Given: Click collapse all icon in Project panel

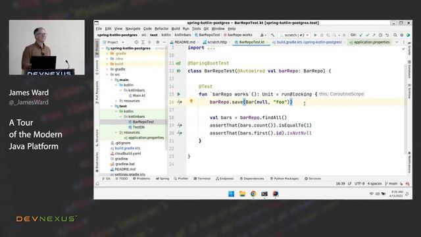Looking at the screenshot, I should (149, 42).
